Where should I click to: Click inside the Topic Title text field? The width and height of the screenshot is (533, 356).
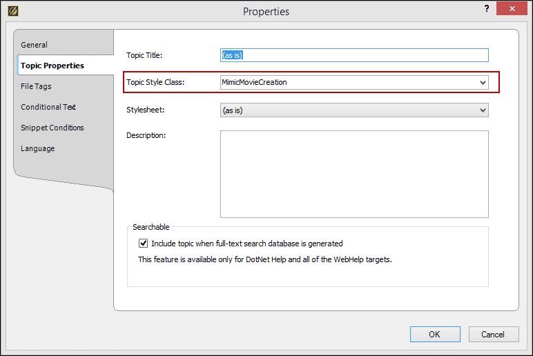point(354,55)
